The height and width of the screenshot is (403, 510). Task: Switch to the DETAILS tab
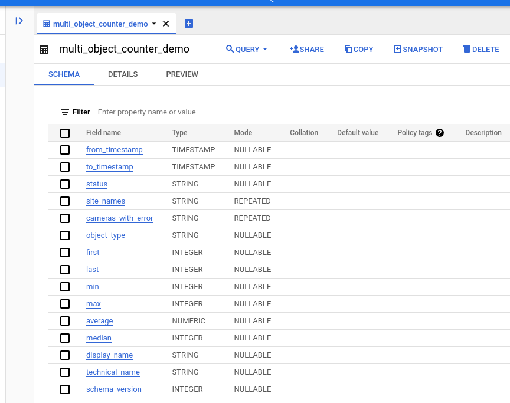pos(123,74)
